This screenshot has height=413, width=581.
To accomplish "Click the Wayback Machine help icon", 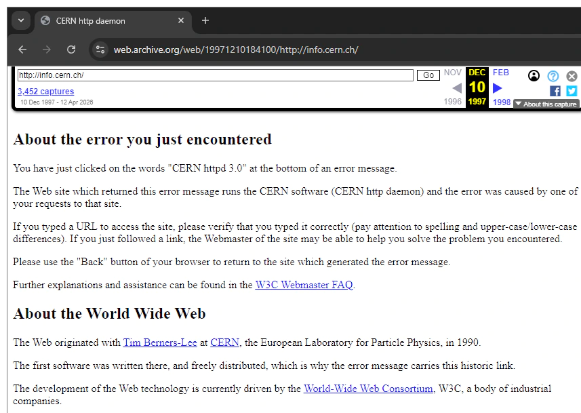I will (x=553, y=76).
